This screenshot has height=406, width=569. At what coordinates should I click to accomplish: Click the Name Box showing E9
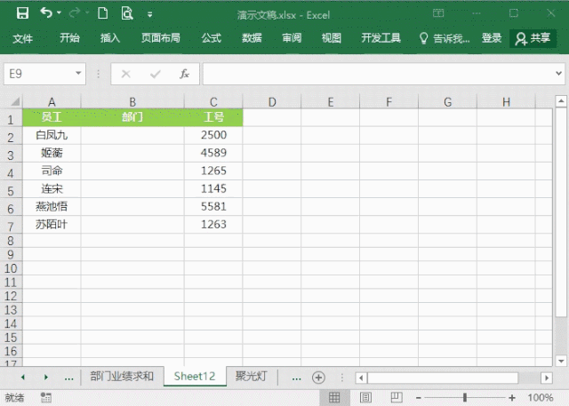click(39, 74)
